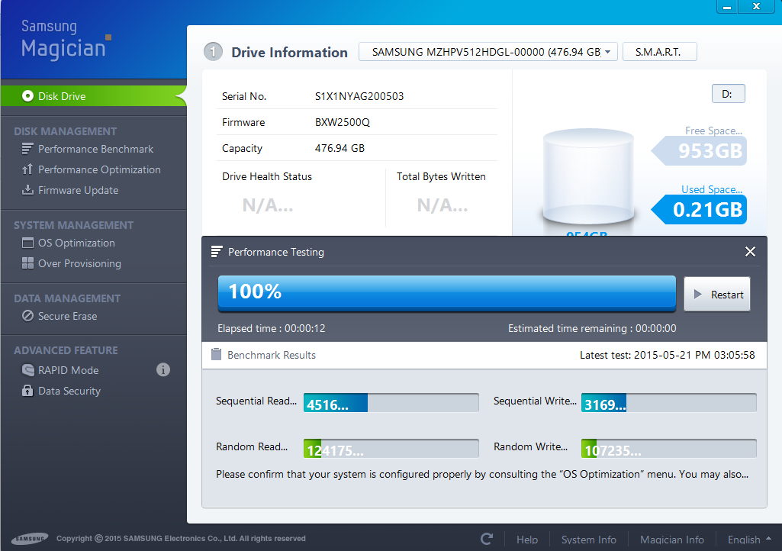The height and width of the screenshot is (551, 782).
Task: Restart the performance benchmark test
Action: (717, 295)
